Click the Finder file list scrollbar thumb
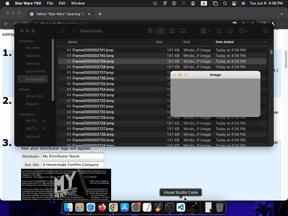The image size is (288, 216). point(271,52)
